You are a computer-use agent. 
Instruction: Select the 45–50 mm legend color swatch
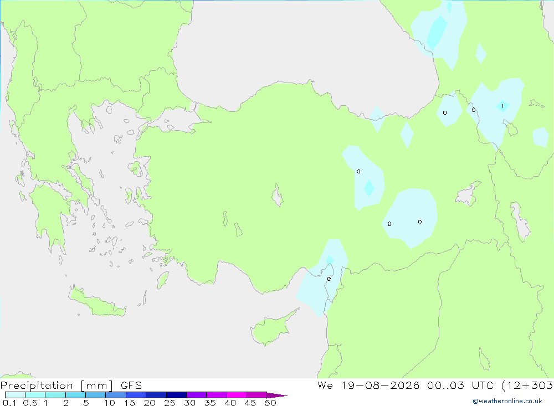pos(257,395)
